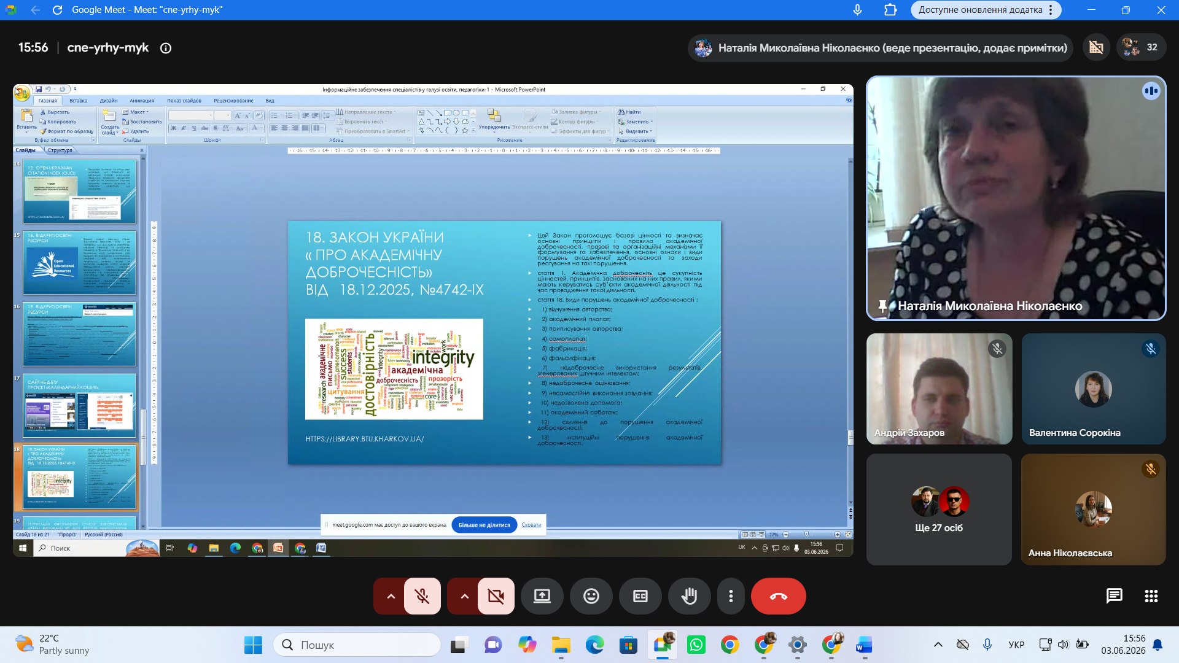Open the chat panel
The height and width of the screenshot is (663, 1179).
pos(1114,596)
